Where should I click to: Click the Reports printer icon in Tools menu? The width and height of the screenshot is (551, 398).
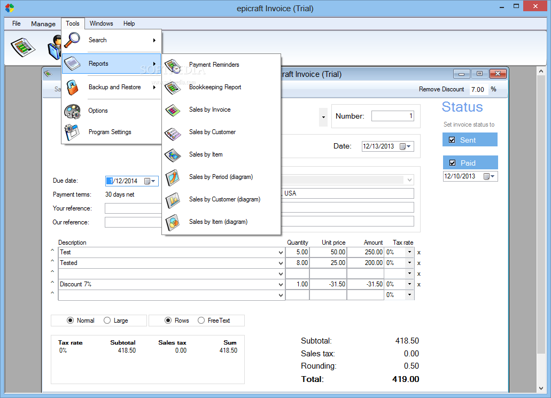(x=72, y=64)
